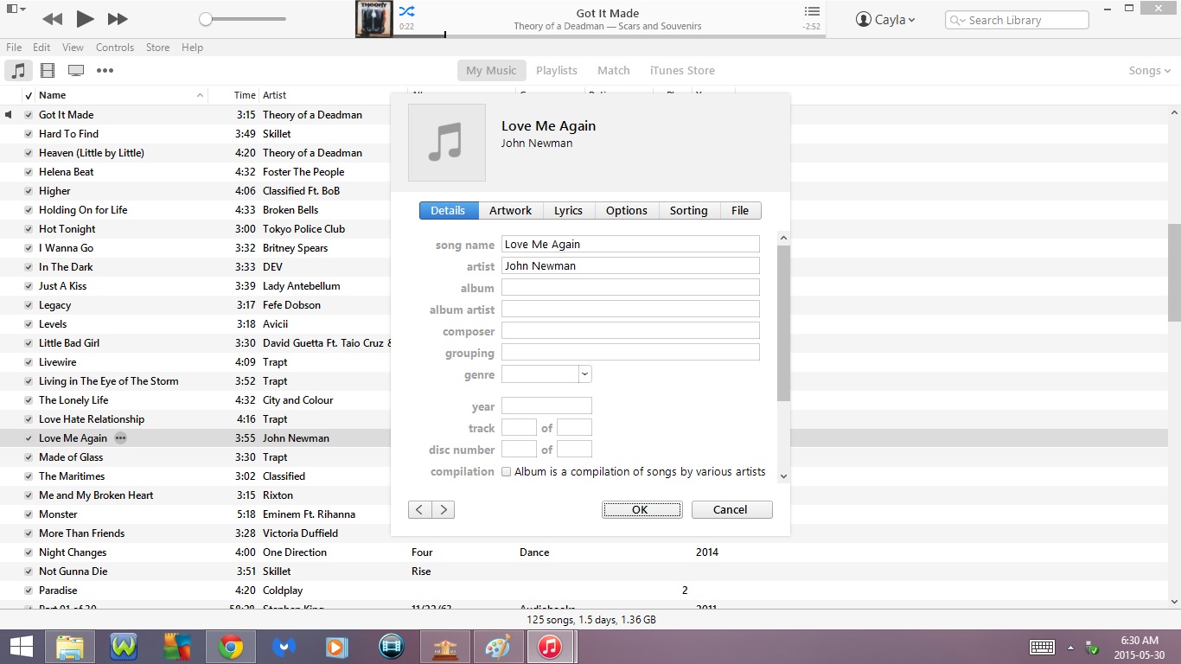This screenshot has width=1181, height=664.
Task: Switch to the Options tab
Action: pyautogui.click(x=627, y=210)
